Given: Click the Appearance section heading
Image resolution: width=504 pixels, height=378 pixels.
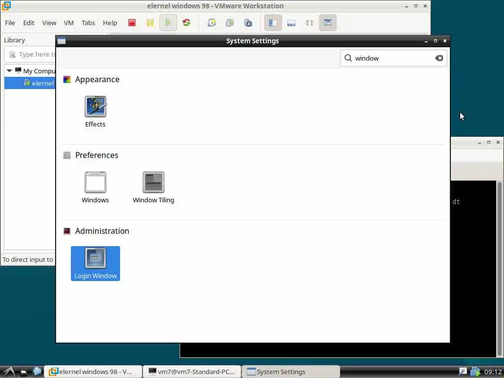Looking at the screenshot, I should click(x=97, y=79).
